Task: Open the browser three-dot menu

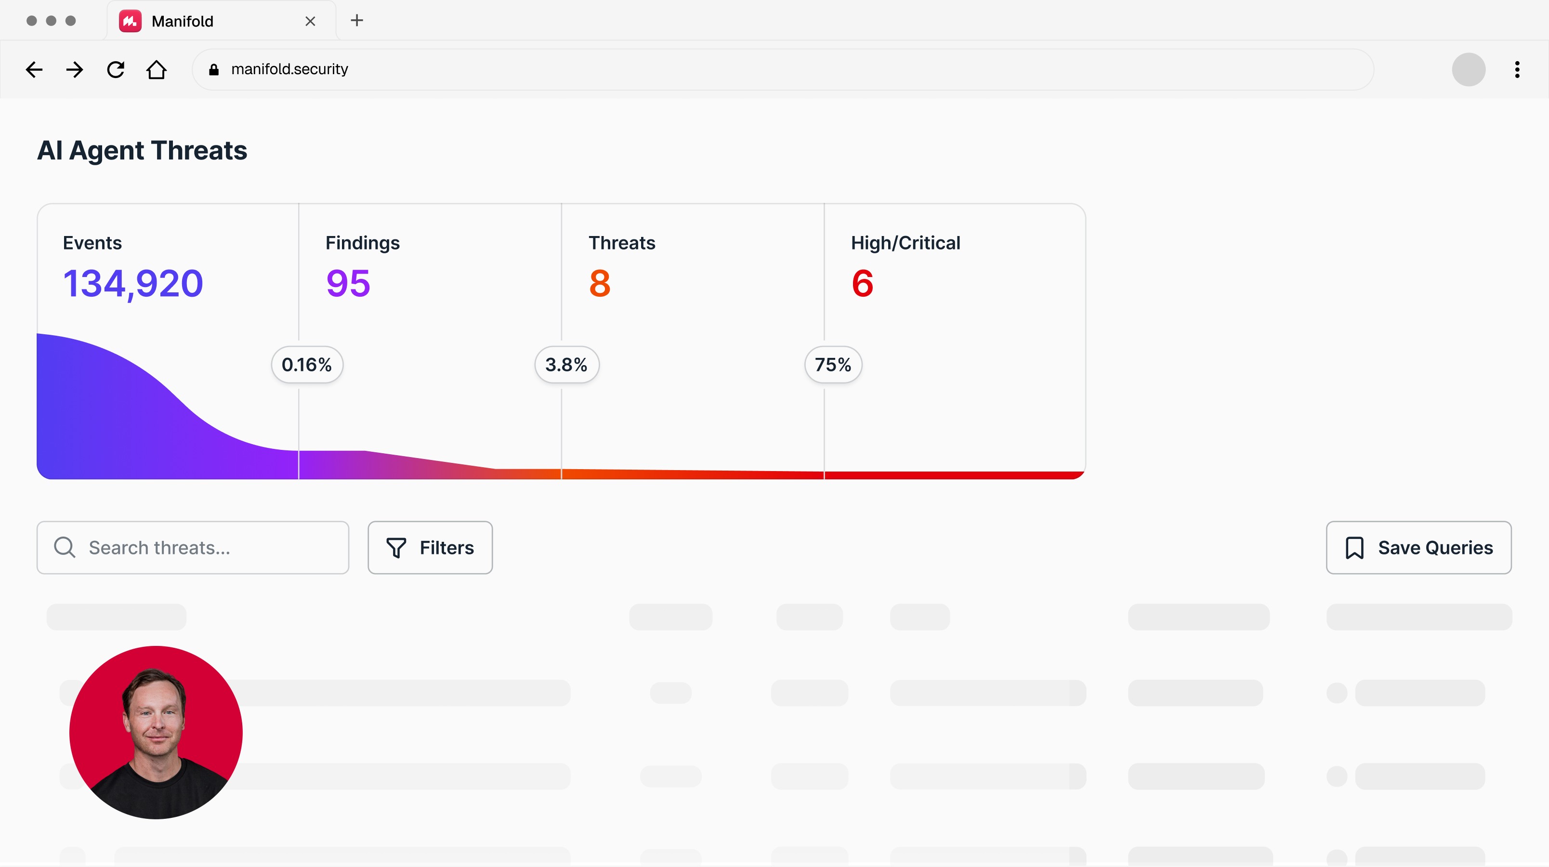Action: point(1517,70)
